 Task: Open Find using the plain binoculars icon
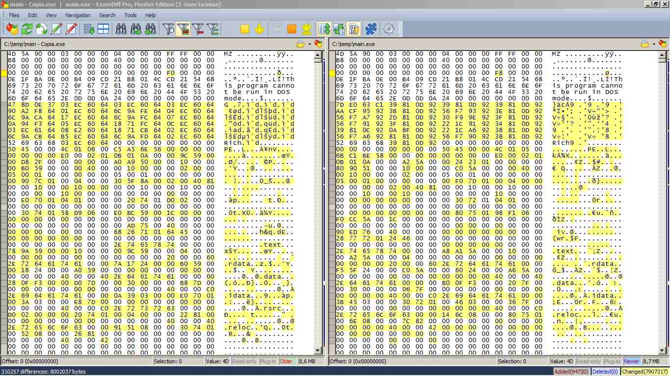[x=121, y=29]
